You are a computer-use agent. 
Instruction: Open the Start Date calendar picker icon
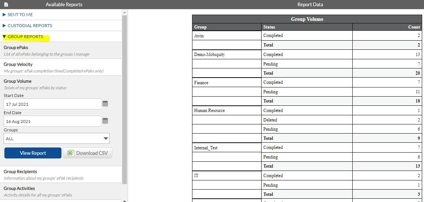(105, 104)
